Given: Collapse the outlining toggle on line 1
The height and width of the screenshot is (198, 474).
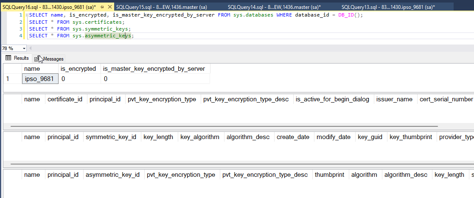Looking at the screenshot, I should [27, 15].
